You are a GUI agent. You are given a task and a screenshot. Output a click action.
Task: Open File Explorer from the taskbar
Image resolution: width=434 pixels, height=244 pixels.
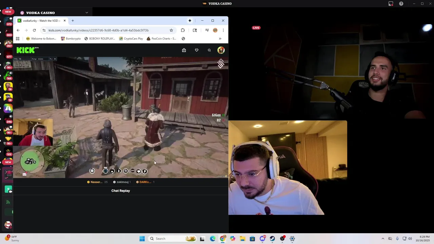click(242, 239)
